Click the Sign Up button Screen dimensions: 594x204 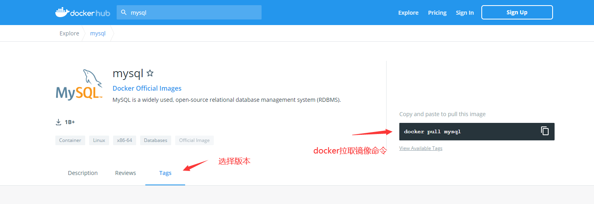point(517,12)
